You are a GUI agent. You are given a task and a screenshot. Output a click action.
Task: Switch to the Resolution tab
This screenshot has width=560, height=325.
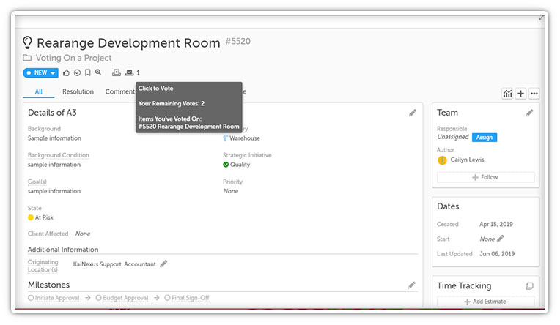click(x=78, y=91)
